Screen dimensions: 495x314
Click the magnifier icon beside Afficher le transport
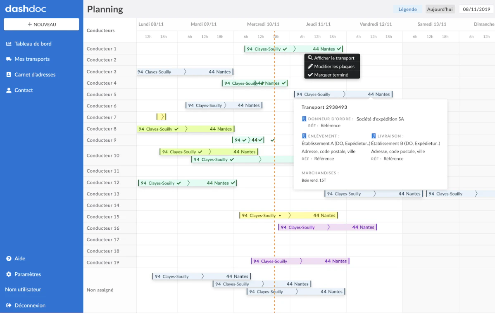310,58
